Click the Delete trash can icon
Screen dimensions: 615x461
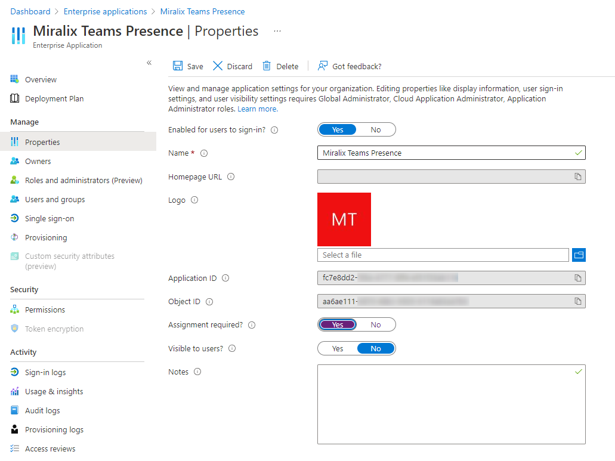click(x=267, y=66)
